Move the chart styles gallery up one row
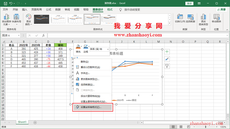 (169, 16)
